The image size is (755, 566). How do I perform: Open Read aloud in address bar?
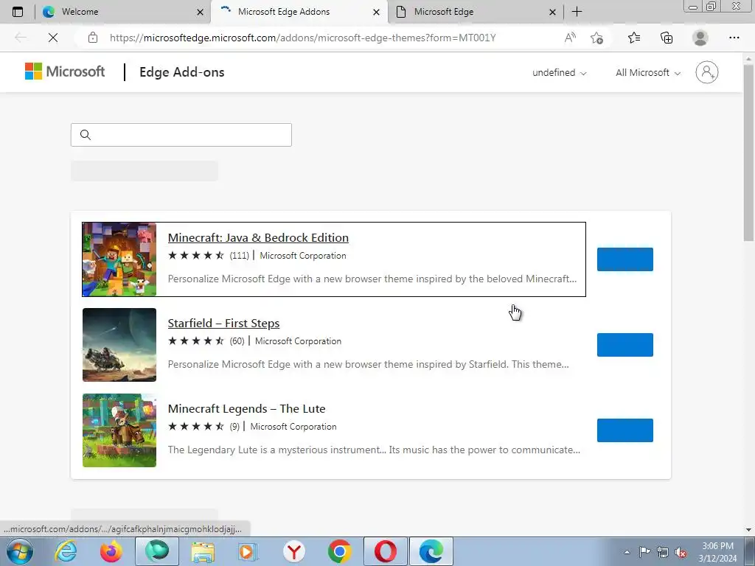point(570,38)
